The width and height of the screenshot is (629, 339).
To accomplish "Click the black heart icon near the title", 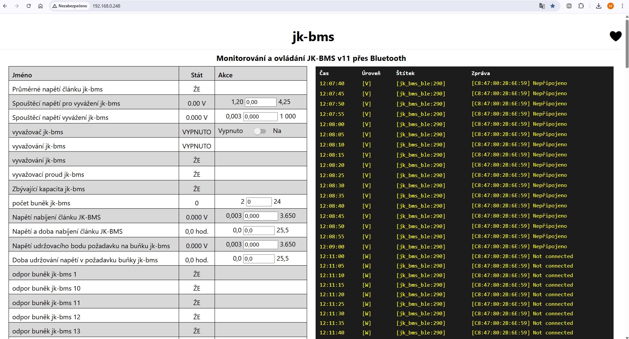I will [616, 36].
